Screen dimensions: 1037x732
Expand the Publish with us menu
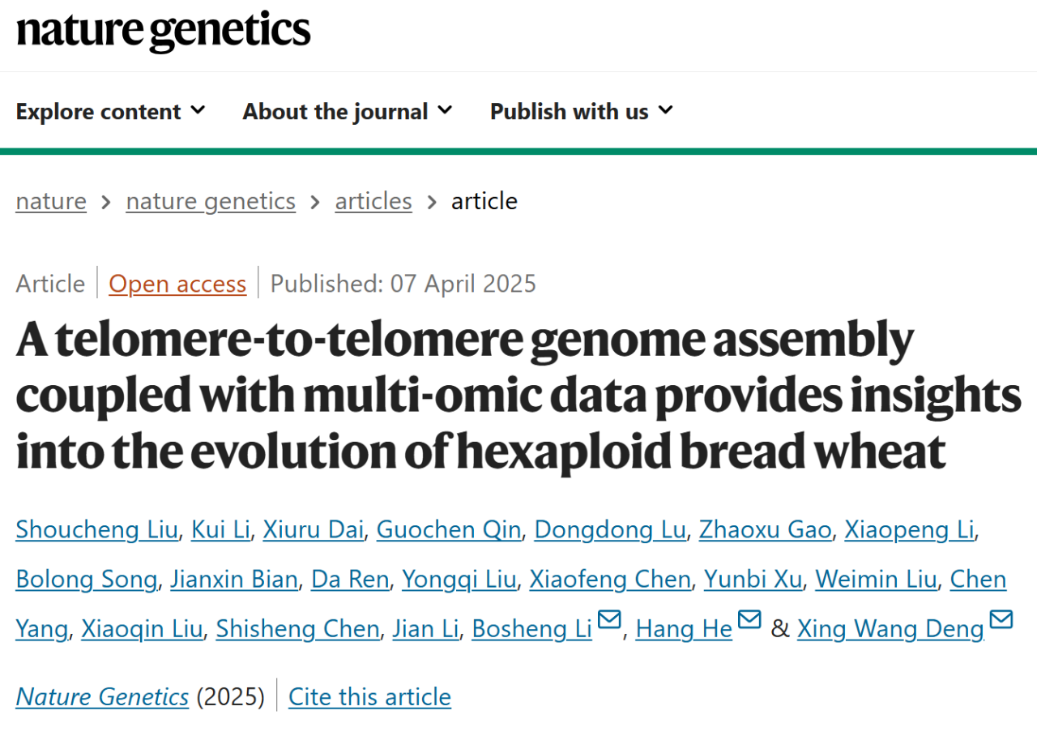582,111
